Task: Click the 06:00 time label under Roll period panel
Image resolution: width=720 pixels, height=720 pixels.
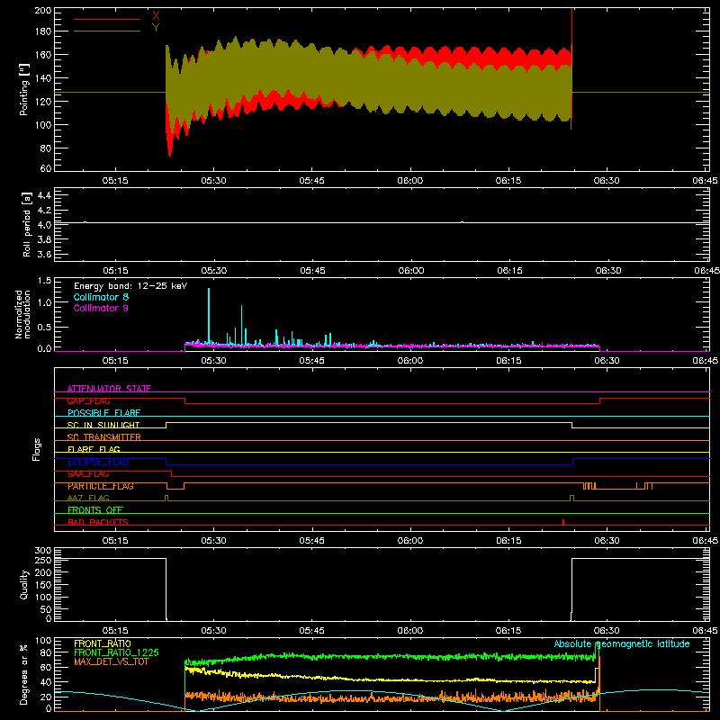Action: [411, 271]
